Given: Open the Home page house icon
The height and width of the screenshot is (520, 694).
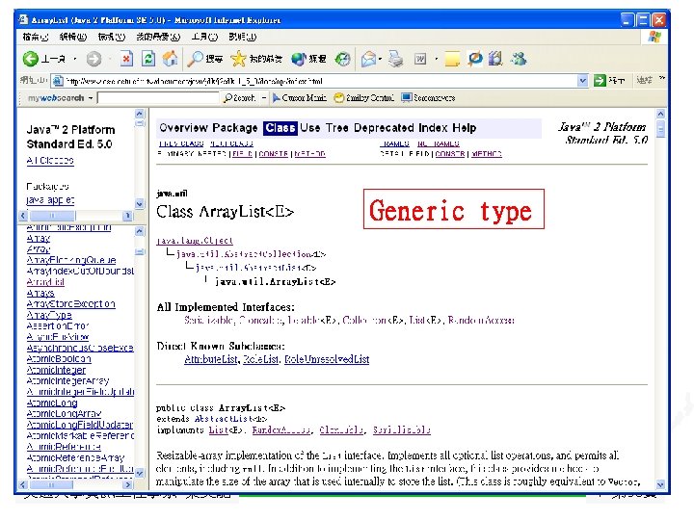Looking at the screenshot, I should [170, 59].
